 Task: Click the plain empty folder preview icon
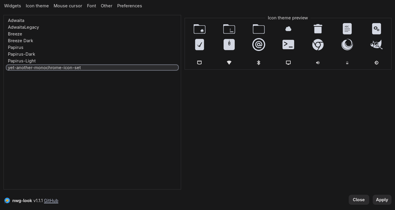point(259,29)
